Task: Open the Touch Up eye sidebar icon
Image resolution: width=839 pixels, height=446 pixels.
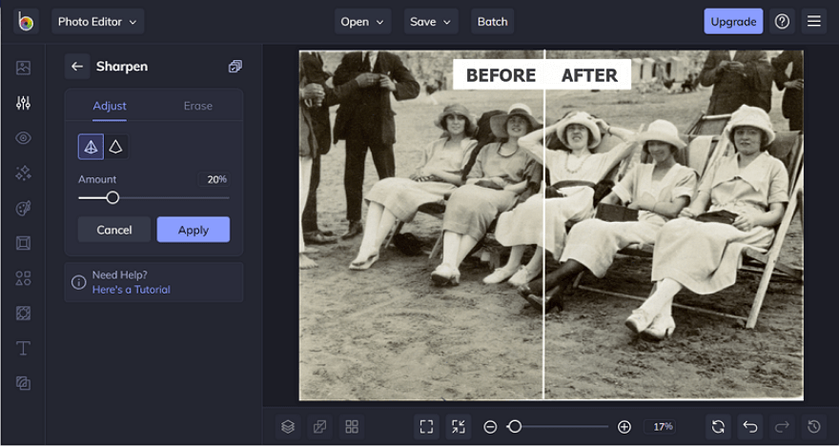Action: click(23, 138)
